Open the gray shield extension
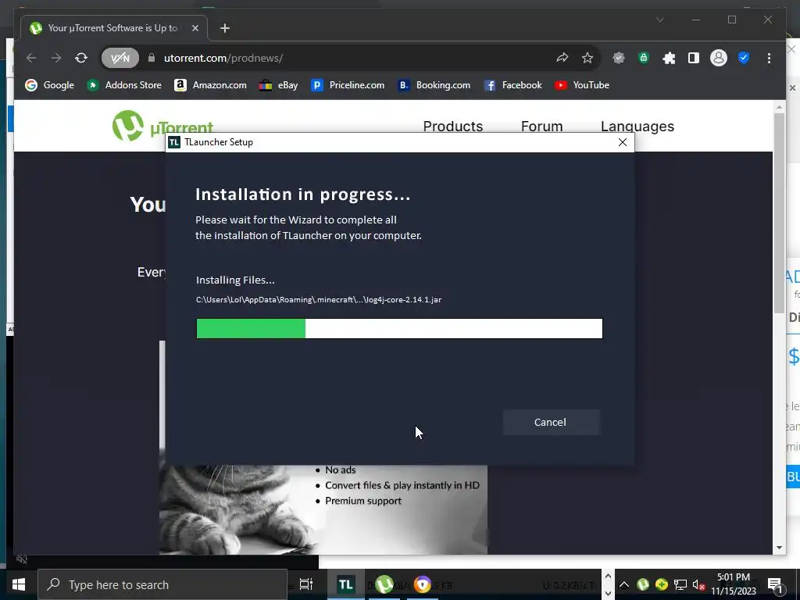Image resolution: width=800 pixels, height=600 pixels. coord(619,58)
